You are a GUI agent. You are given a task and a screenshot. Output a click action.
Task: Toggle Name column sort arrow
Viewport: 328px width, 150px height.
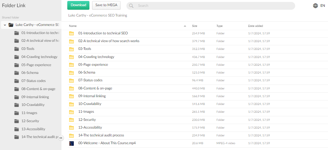pos(185,26)
